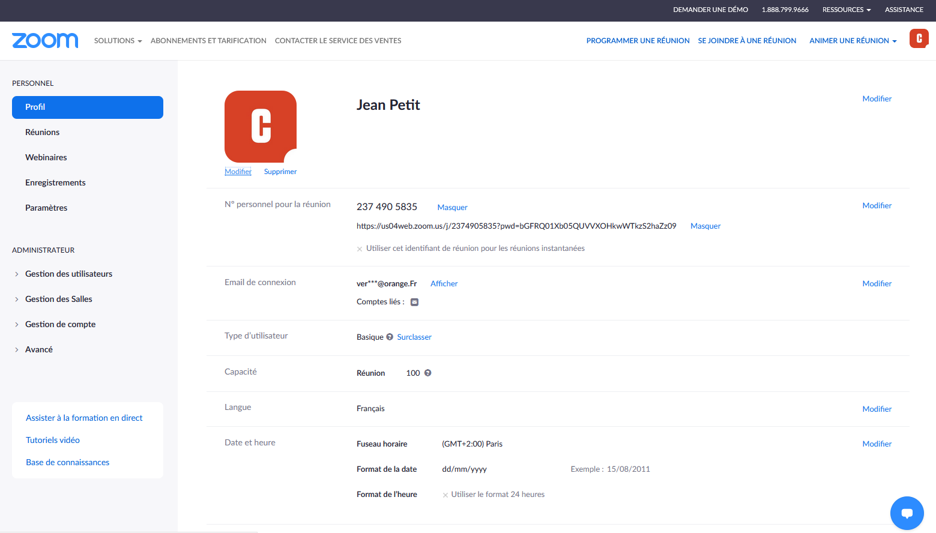Viewport: 936px width, 533px height.
Task: Edit the Date et heure settings
Action: pyautogui.click(x=877, y=444)
